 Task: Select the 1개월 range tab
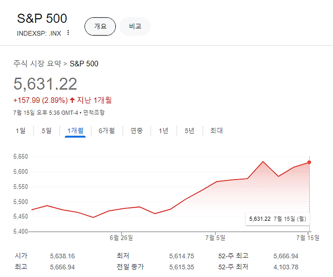pos(75,131)
